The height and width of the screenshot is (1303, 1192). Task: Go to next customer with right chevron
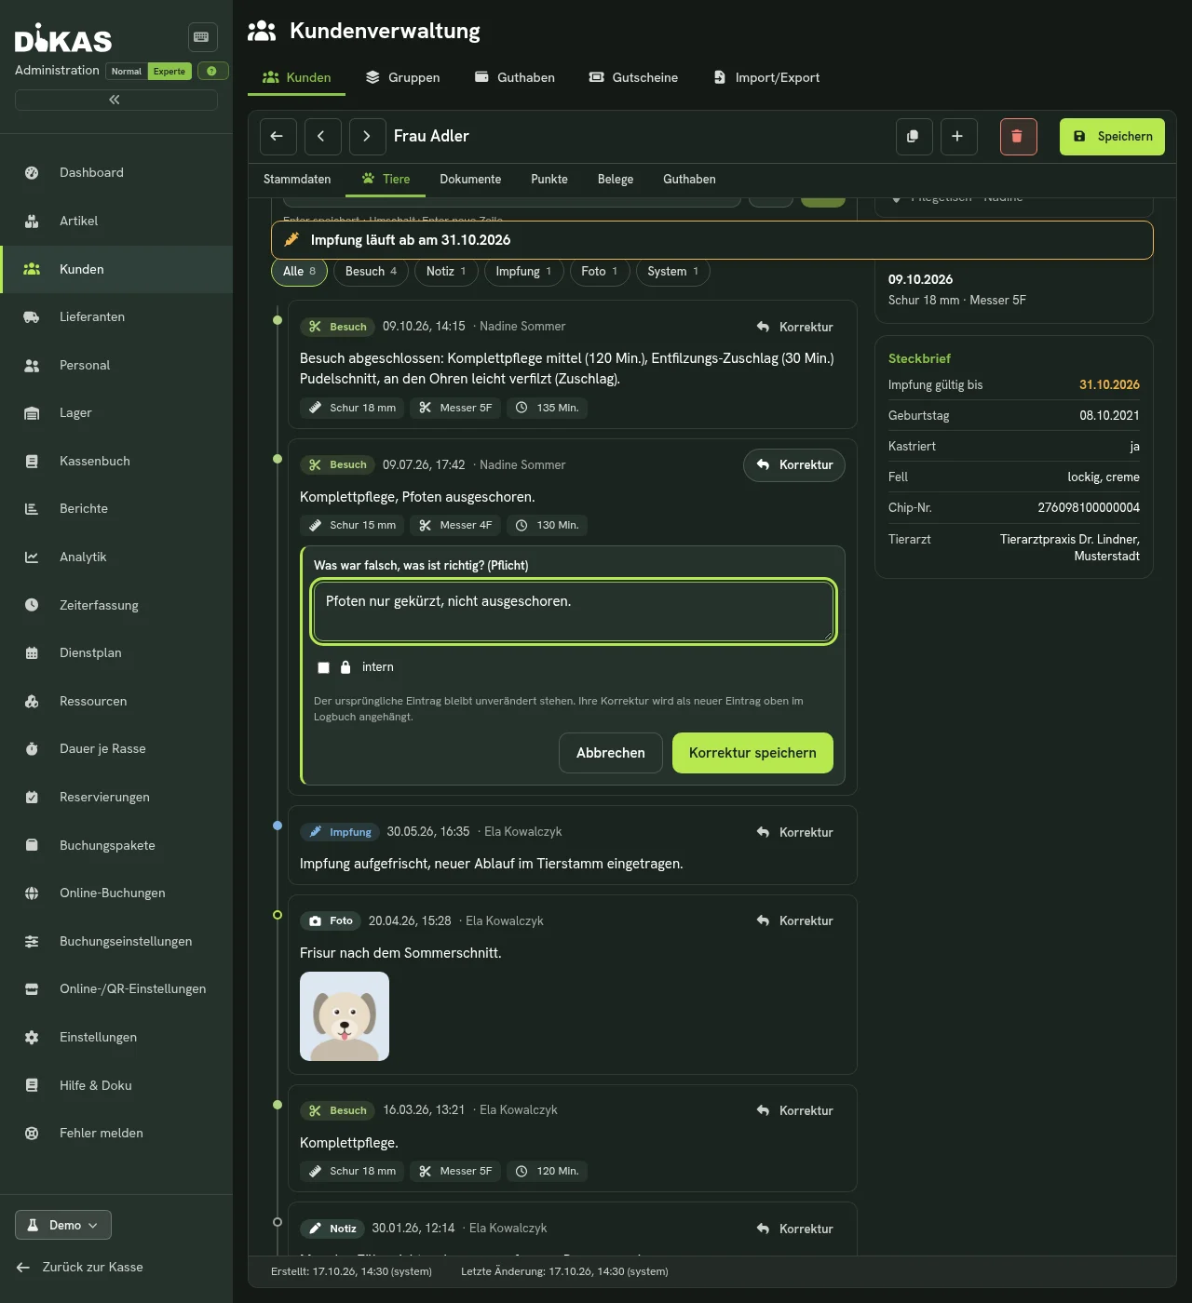point(367,136)
